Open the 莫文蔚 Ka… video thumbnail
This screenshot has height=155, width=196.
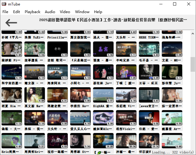[x=34, y=95]
